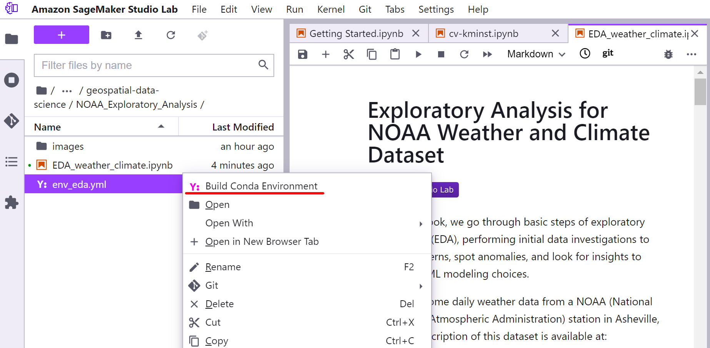Image resolution: width=710 pixels, height=348 pixels.
Task: Click the upload files icon
Action: 138,35
